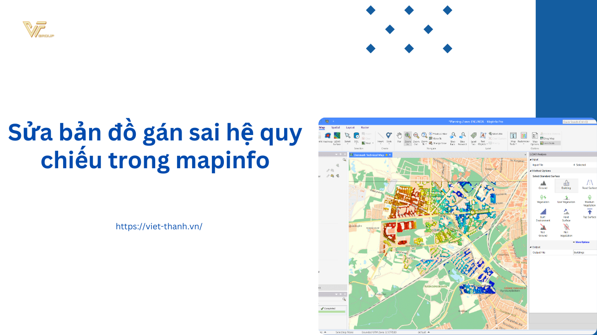597x335 pixels.
Task: Open the viet-thanh.vn website link
Action: click(159, 226)
